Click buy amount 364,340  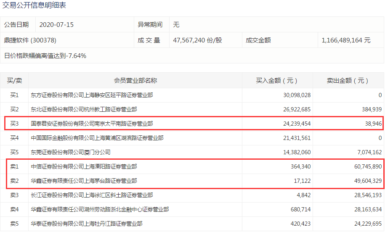(x=301, y=166)
